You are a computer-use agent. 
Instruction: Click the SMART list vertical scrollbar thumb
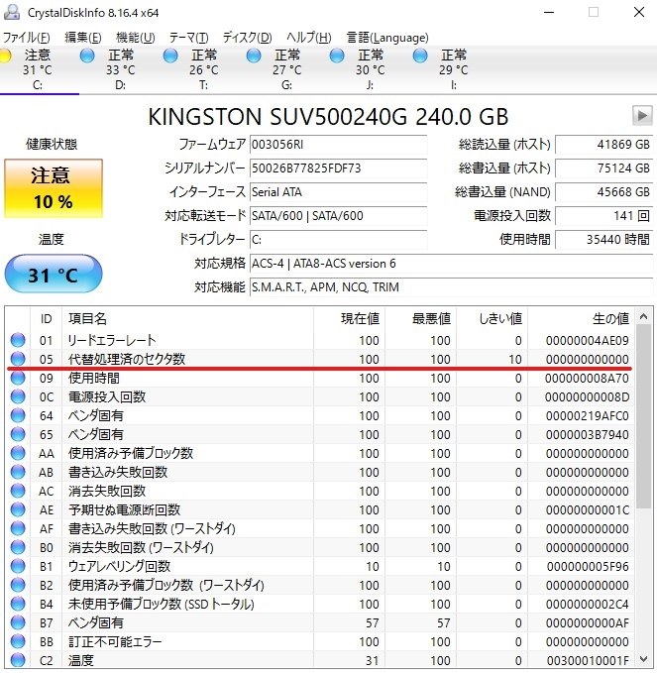[643, 416]
